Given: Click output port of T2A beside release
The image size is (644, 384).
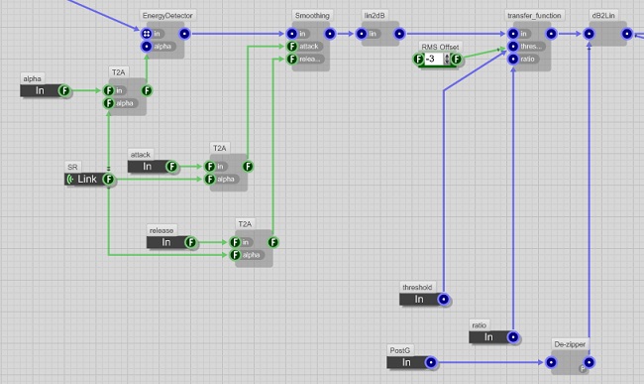Looking at the screenshot, I should [x=273, y=242].
